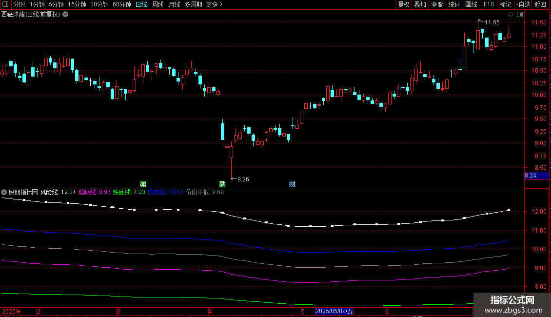Click the 返回 back button
Viewport: 551px width, 317px height.
tap(540, 4)
